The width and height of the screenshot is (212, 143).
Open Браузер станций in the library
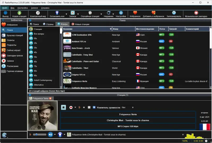(x=14, y=35)
